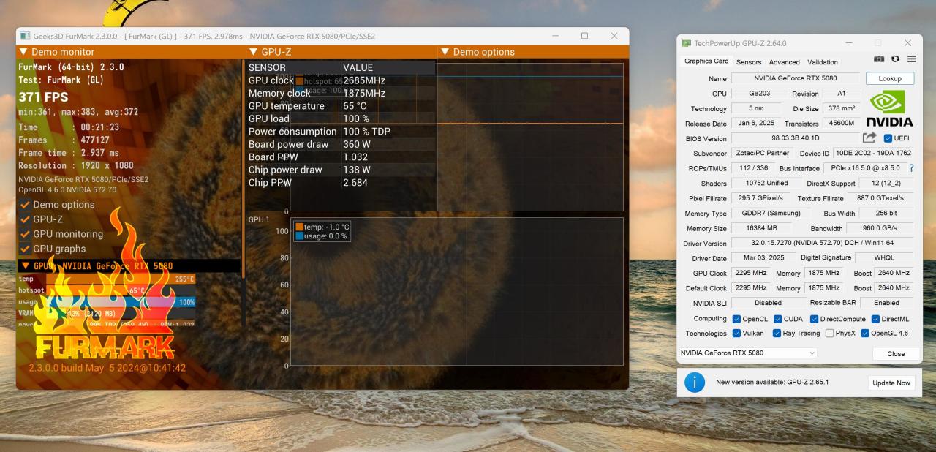Click the BIOS Version field 98.03.3B.40.1D
The height and width of the screenshot is (452, 936).
[796, 138]
